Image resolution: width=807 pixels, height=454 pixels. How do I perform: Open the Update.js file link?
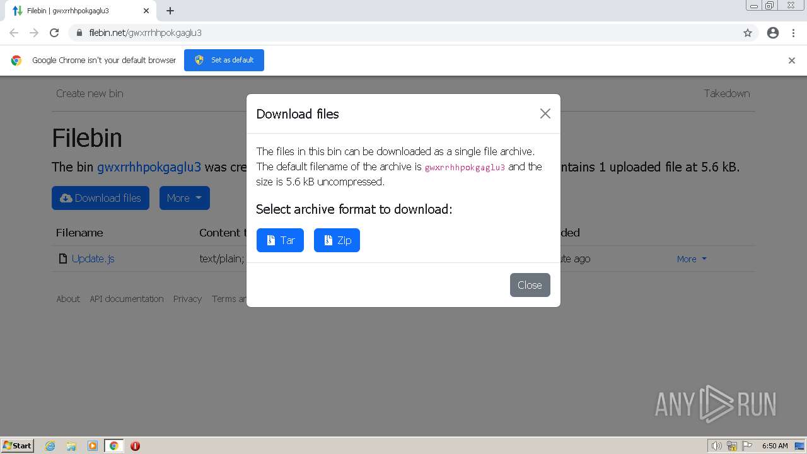coord(93,259)
